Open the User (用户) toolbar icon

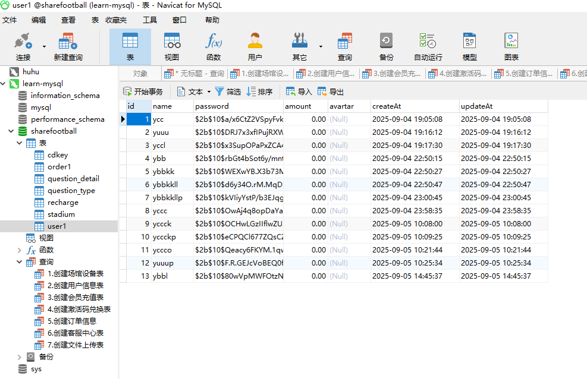pyautogui.click(x=255, y=46)
